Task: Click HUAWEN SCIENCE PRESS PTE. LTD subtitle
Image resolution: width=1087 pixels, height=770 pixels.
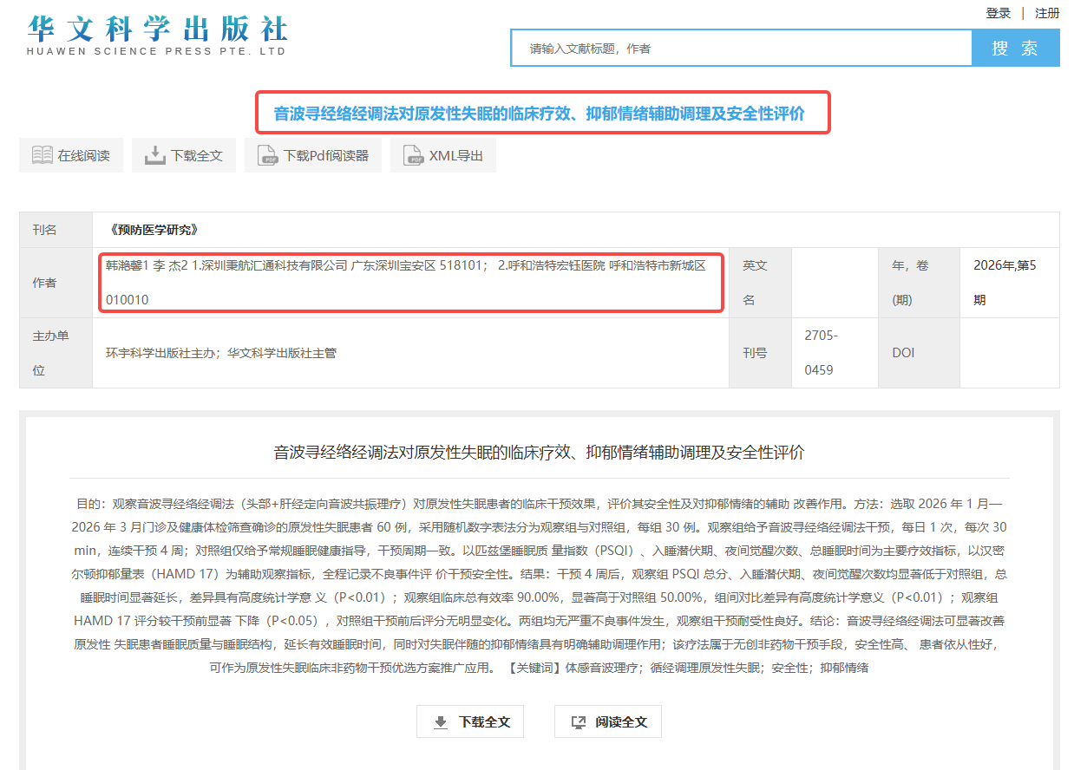Action: tap(156, 52)
